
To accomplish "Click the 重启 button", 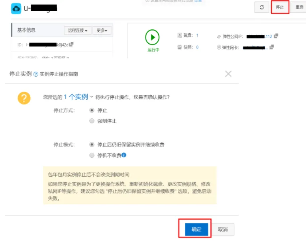I will coord(299,8).
